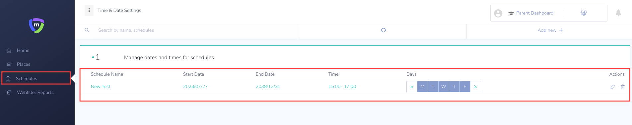Toggle Wednesday in the days selector
This screenshot has height=125, width=632.
coord(444,87)
